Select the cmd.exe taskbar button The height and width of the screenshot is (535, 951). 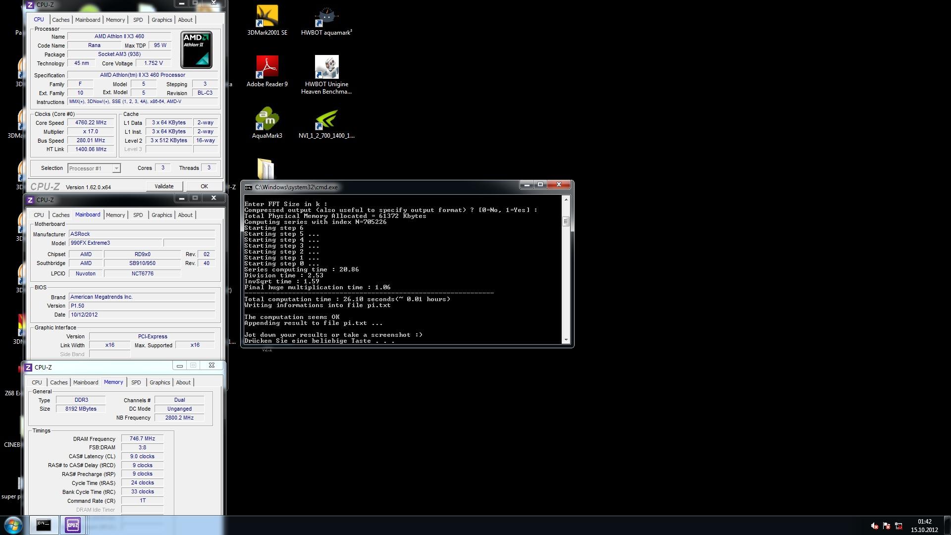click(44, 525)
